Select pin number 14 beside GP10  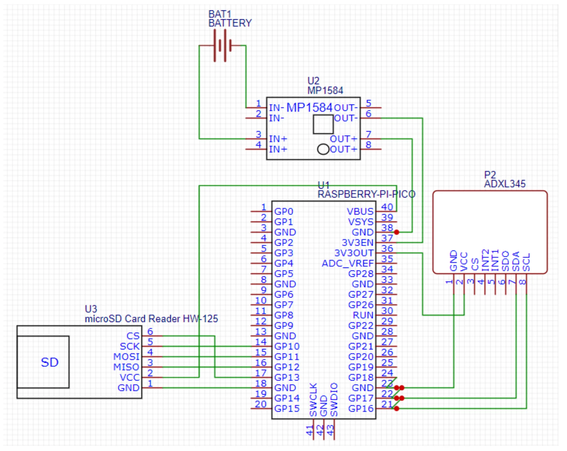pos(260,342)
